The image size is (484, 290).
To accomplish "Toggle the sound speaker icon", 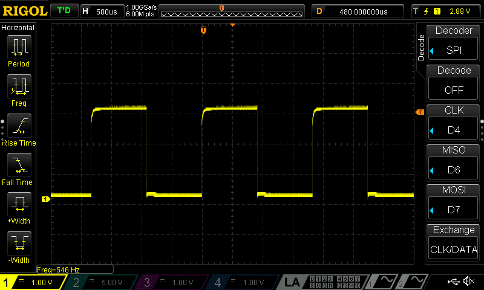I will (468, 282).
